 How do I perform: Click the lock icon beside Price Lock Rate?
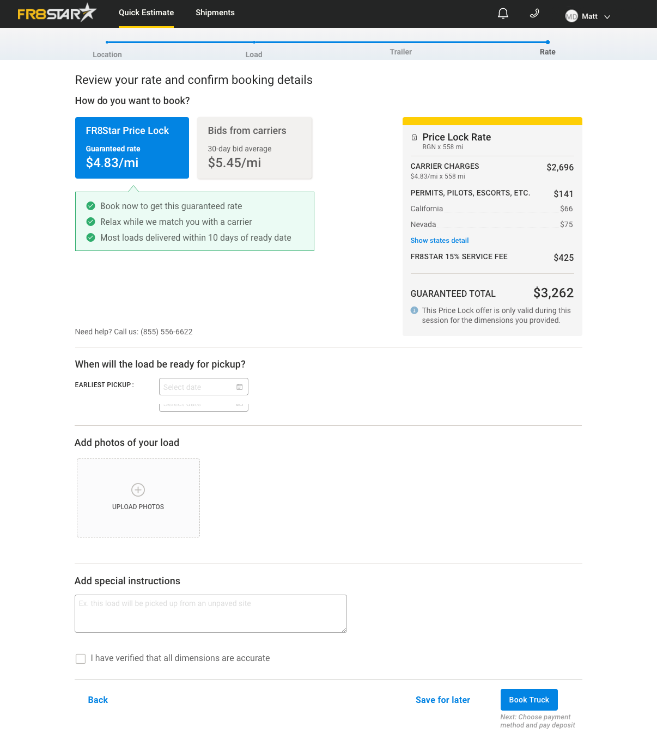pos(414,137)
